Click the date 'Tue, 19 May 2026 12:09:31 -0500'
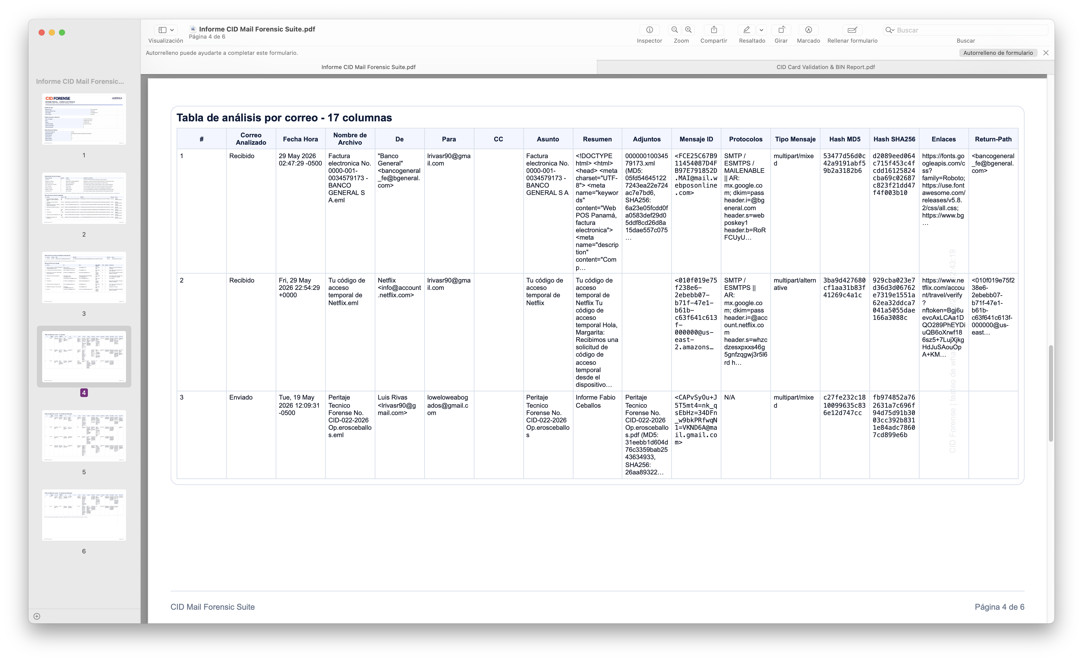1083x661 pixels. point(299,405)
